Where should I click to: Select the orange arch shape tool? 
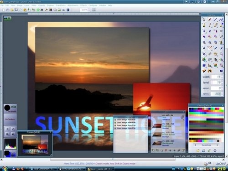click(210, 71)
